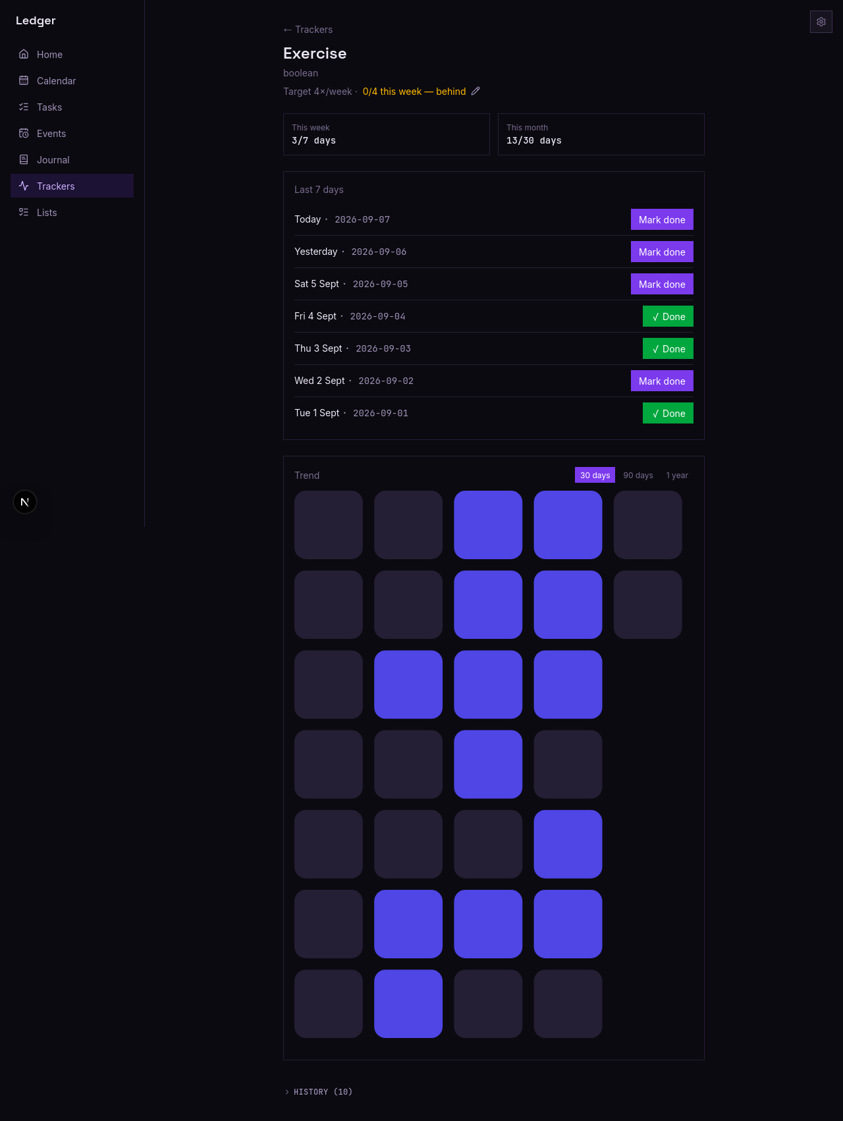Open settings gear icon
Screen dimensions: 843x1121
(x=821, y=22)
